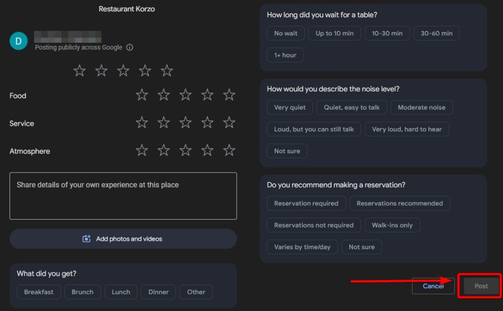
Task: Choose "Reservation required"
Action: click(x=306, y=203)
